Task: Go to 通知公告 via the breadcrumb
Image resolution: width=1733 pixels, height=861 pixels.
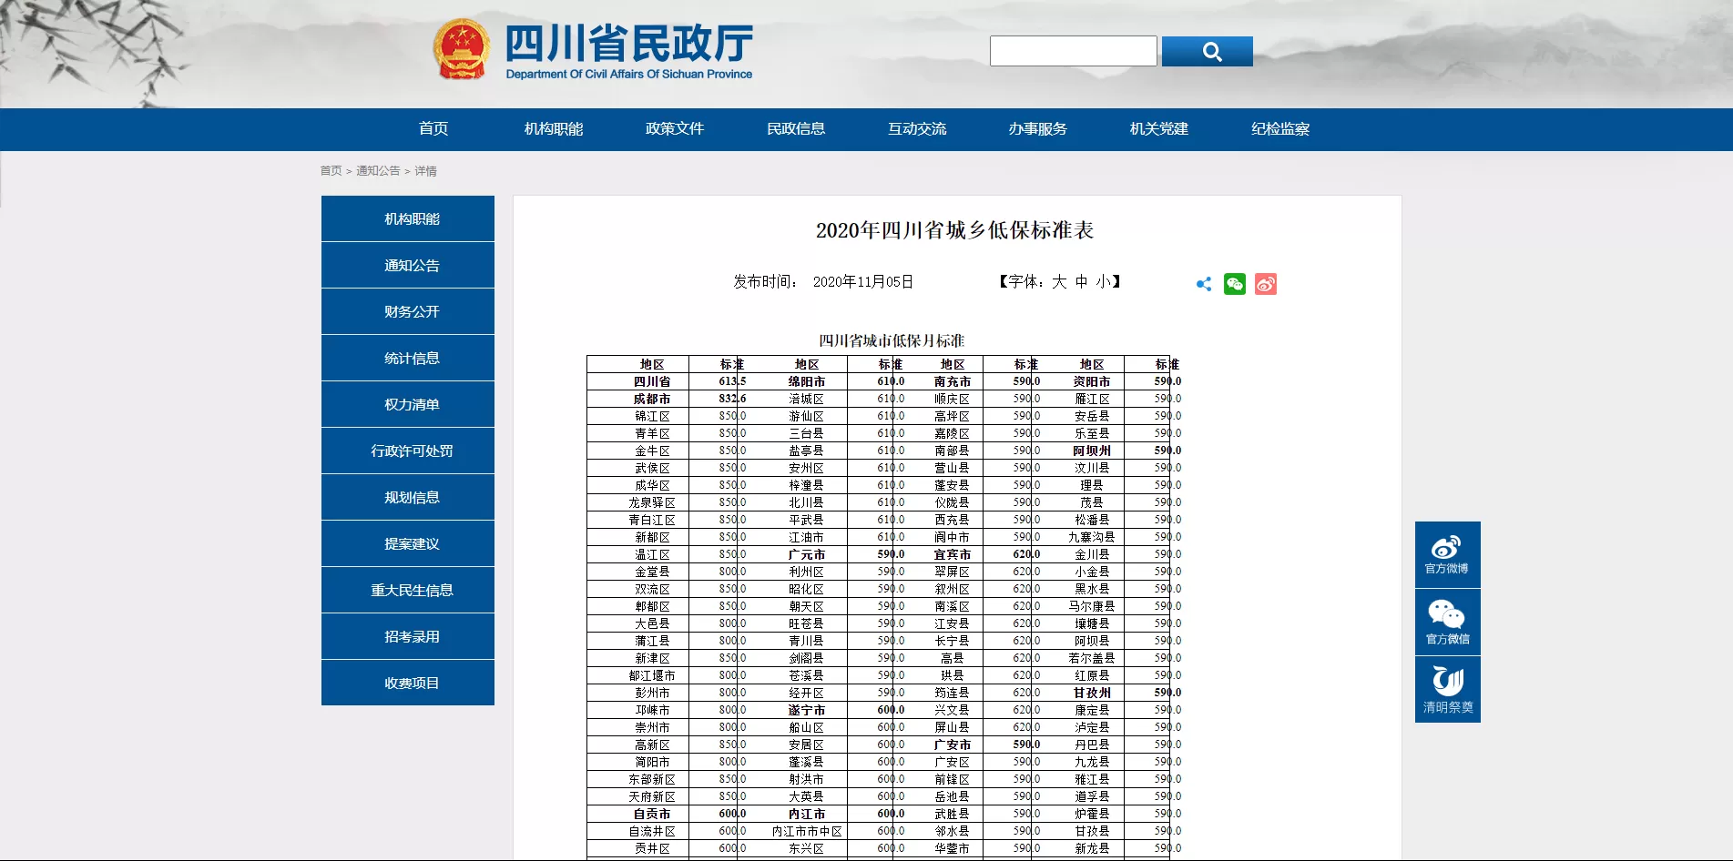Action: tap(378, 171)
